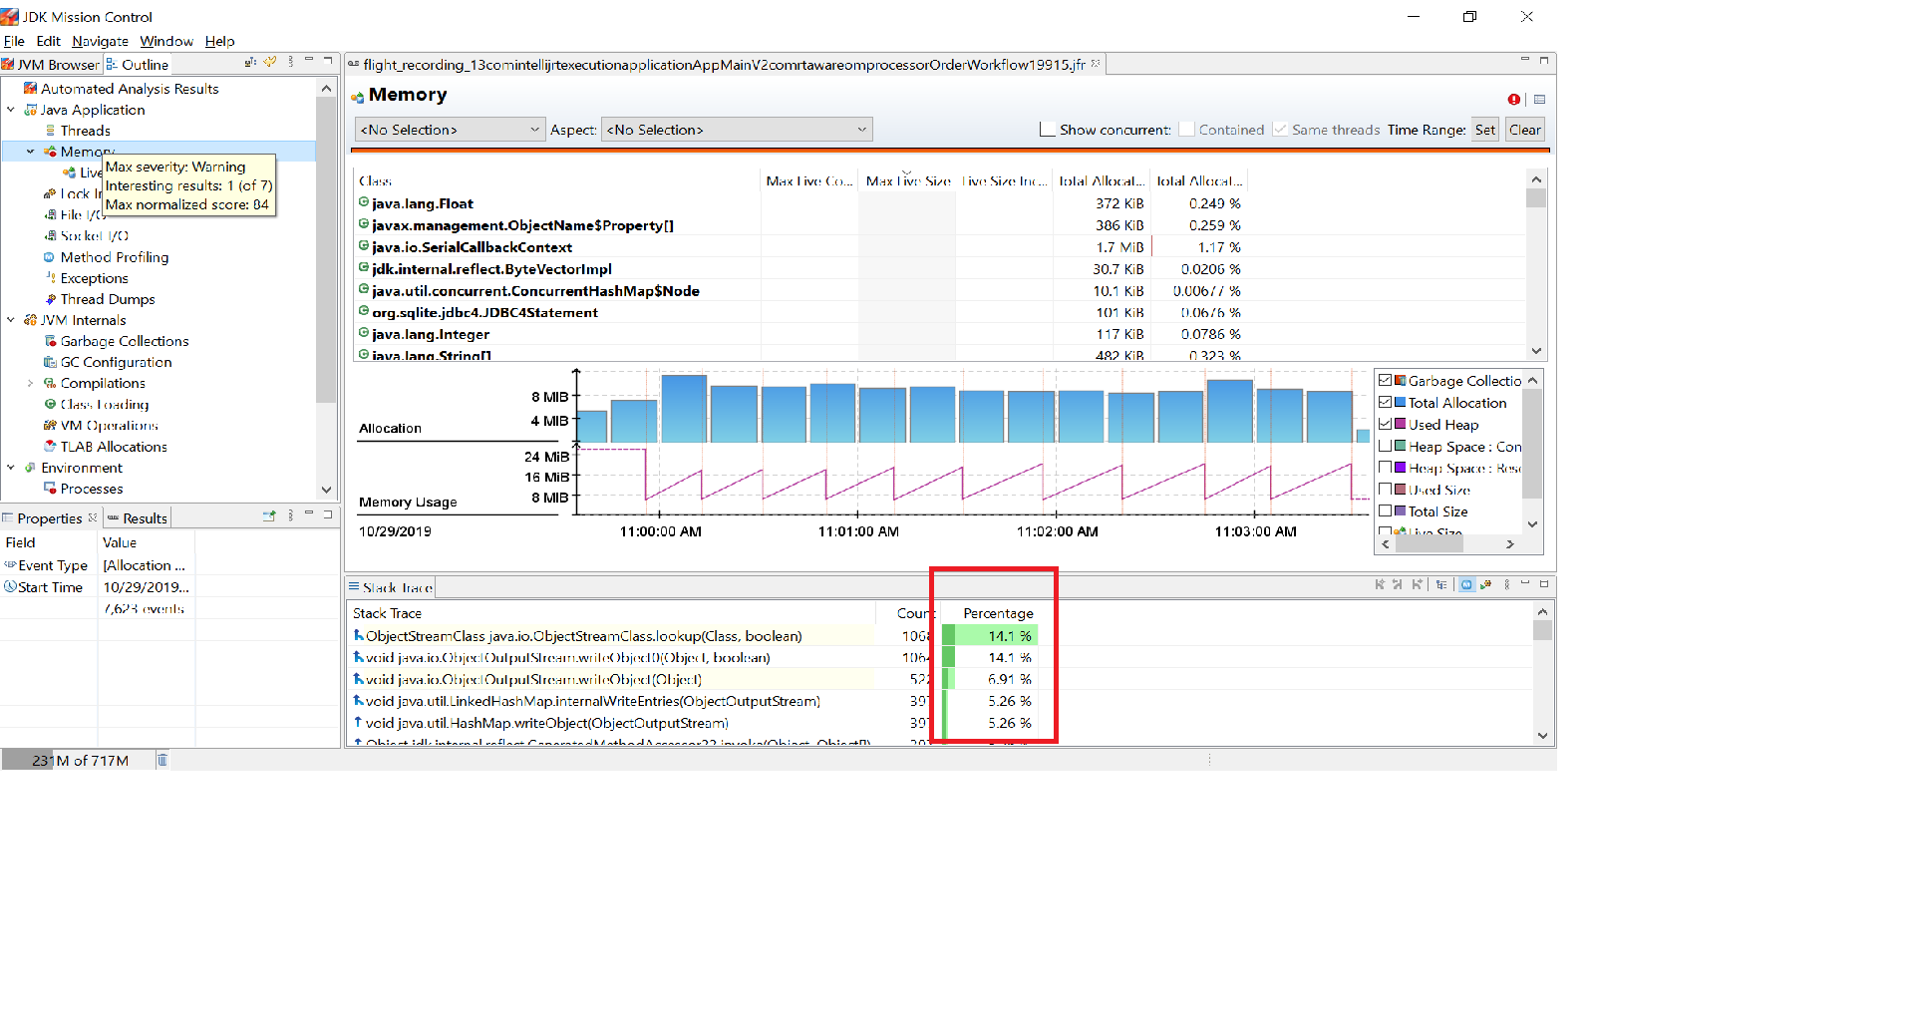Enable the Show concurrent checkbox
This screenshot has height=1017, width=1914.
point(1048,130)
